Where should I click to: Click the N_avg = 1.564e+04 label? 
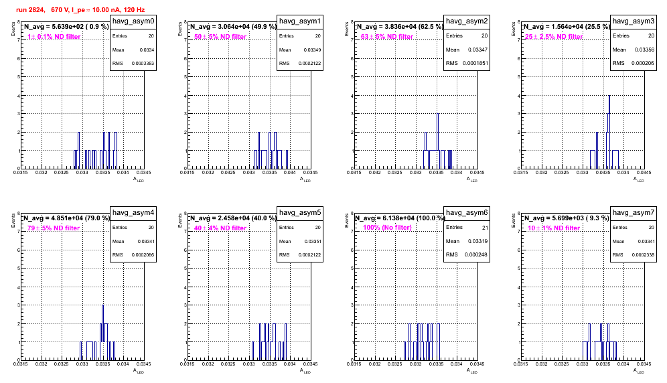click(567, 26)
